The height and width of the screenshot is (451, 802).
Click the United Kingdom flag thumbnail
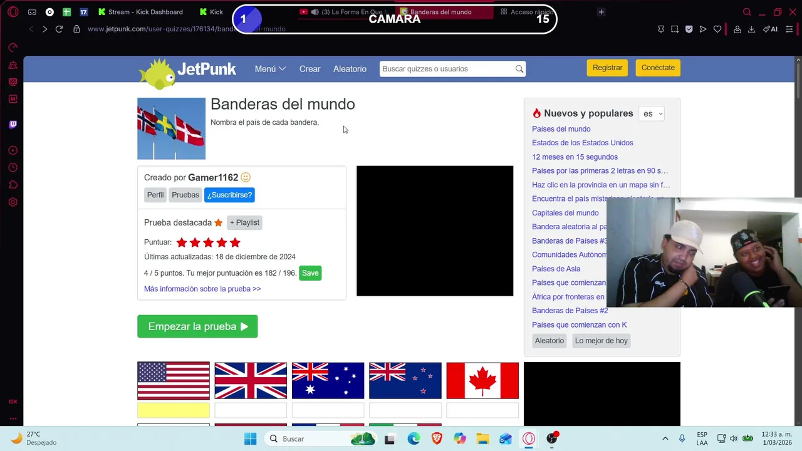(251, 381)
